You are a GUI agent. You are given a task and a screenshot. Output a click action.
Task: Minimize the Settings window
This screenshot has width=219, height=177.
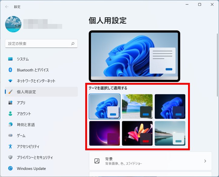[187, 5]
